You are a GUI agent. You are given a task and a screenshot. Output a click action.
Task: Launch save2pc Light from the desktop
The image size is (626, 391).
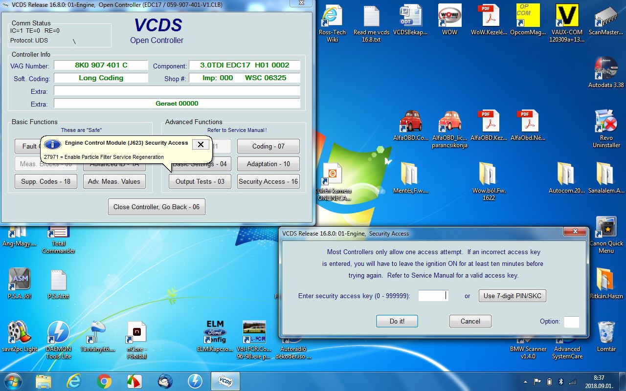click(x=19, y=336)
